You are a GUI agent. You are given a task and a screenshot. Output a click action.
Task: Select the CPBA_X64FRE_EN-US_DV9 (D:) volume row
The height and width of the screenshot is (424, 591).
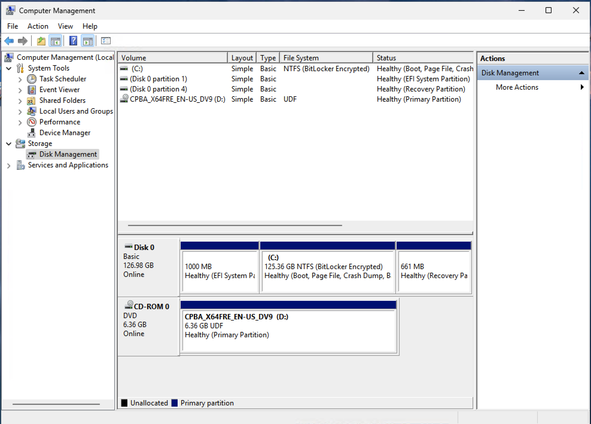295,99
